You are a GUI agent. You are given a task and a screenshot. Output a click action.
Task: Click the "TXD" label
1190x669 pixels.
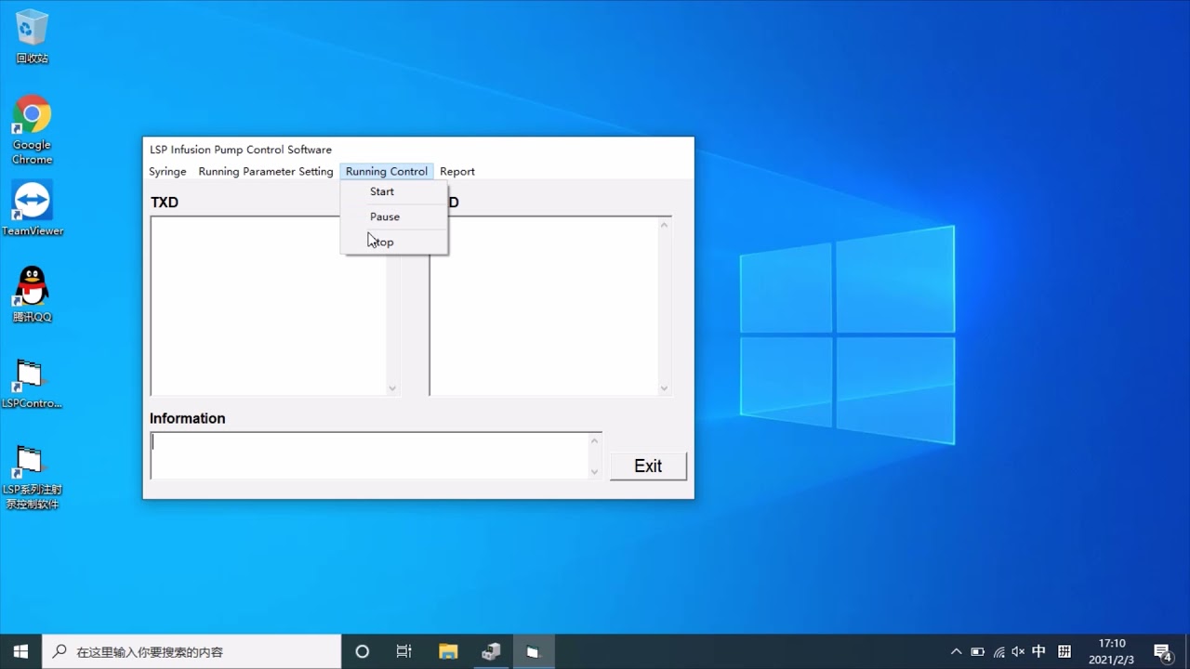(165, 203)
